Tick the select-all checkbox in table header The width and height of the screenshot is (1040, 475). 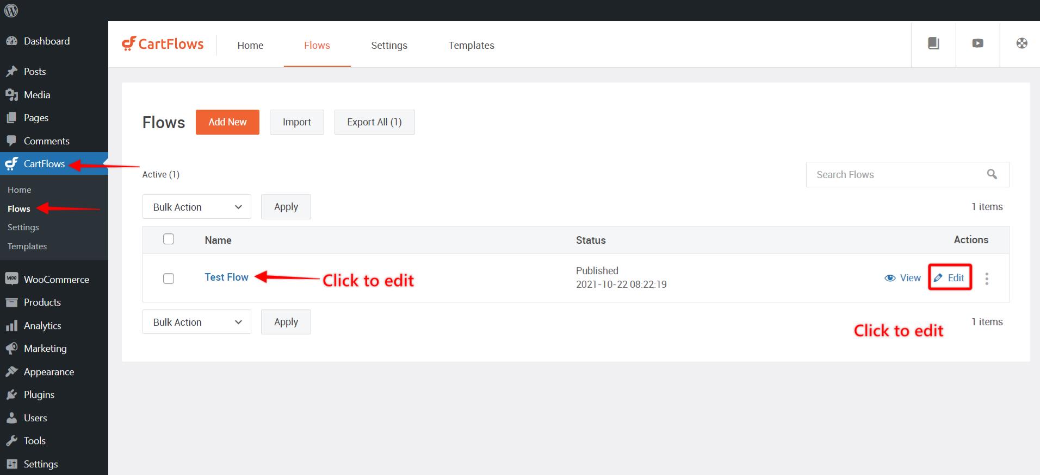[169, 239]
